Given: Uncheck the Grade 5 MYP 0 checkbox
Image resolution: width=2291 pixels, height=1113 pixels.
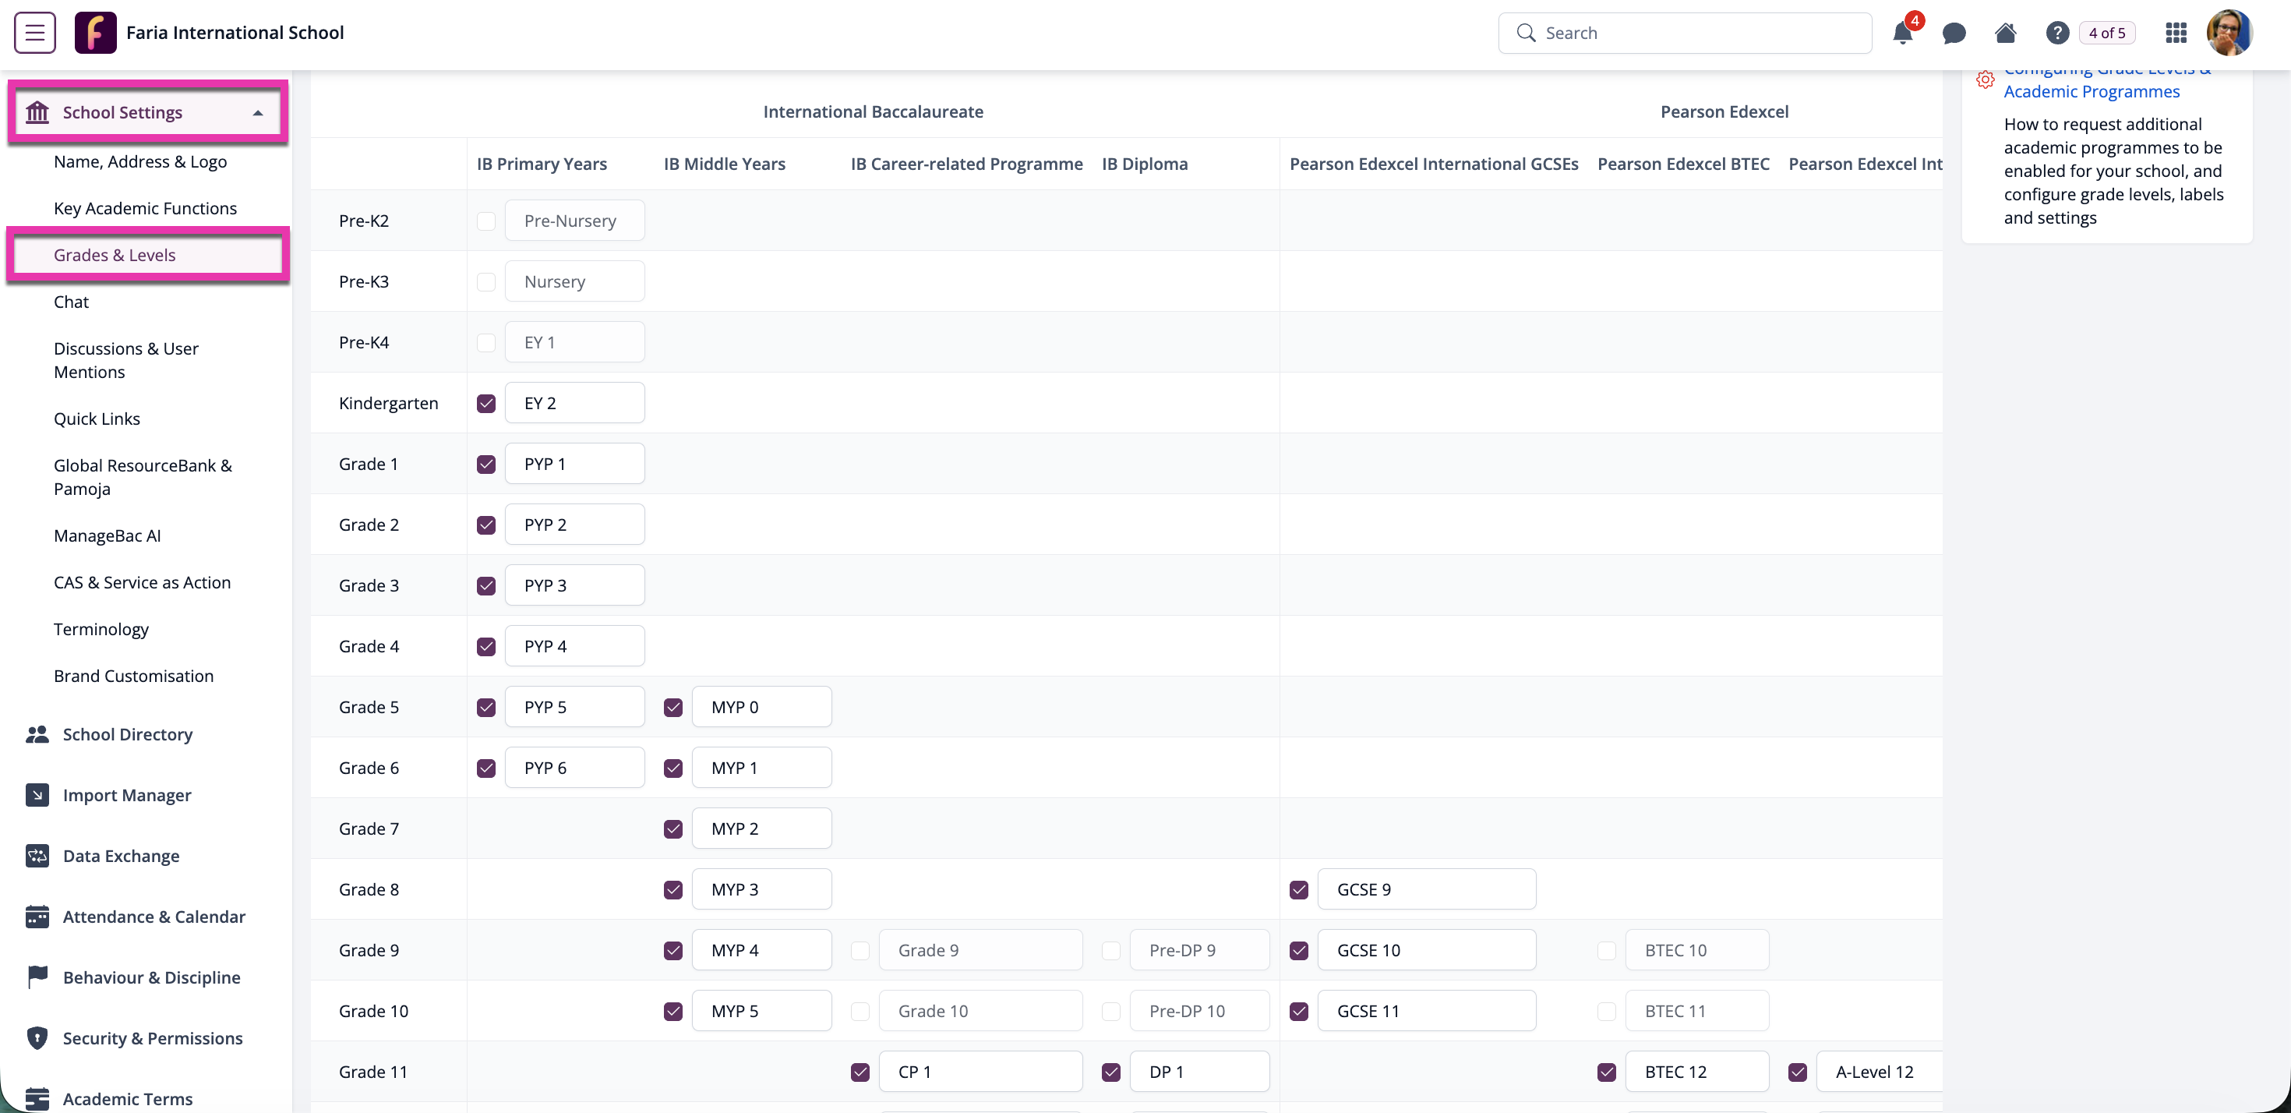Looking at the screenshot, I should point(673,707).
